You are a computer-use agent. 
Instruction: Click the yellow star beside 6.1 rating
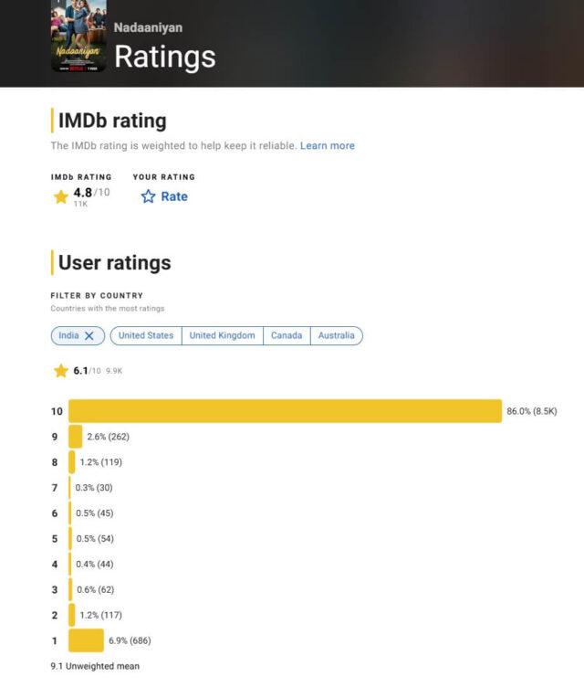pyautogui.click(x=61, y=371)
